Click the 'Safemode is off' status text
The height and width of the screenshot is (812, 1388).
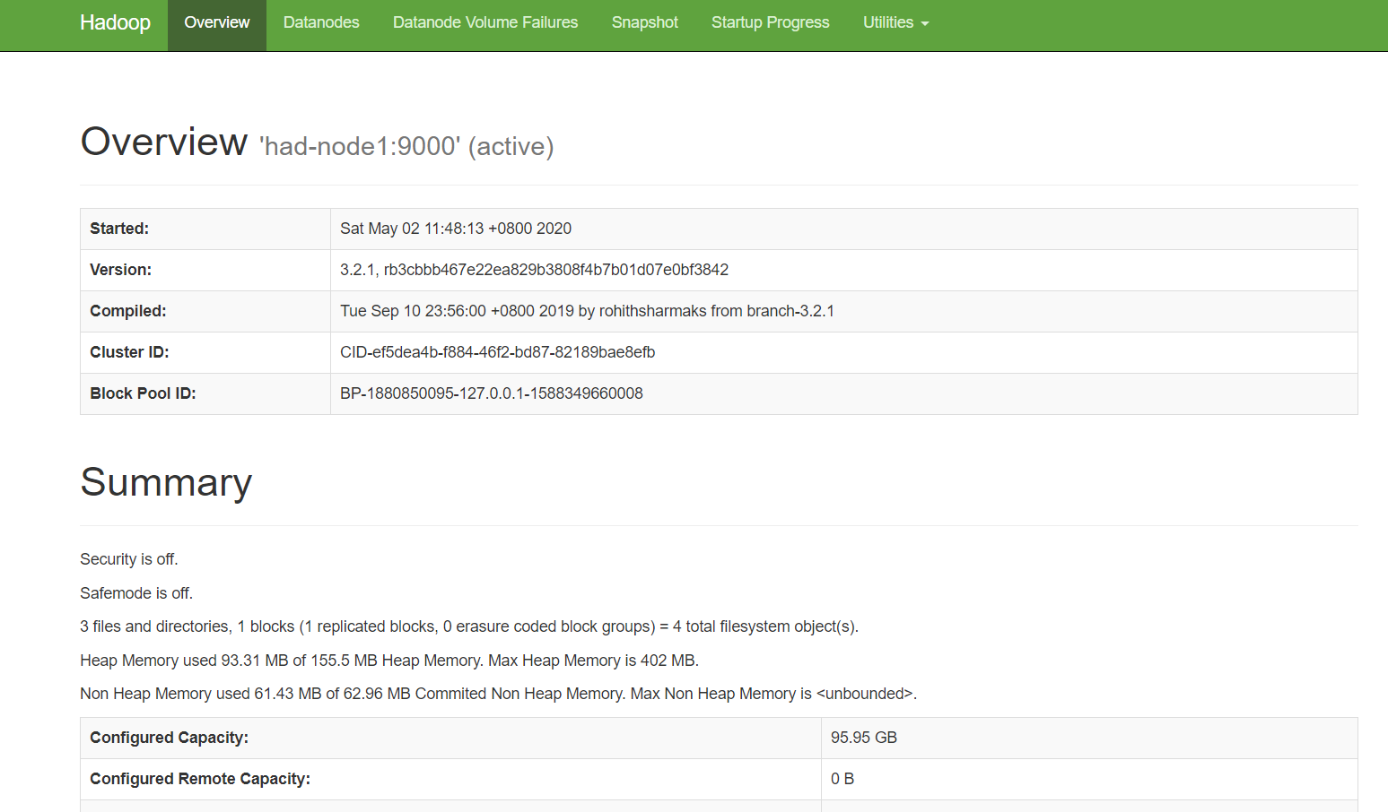tap(135, 592)
